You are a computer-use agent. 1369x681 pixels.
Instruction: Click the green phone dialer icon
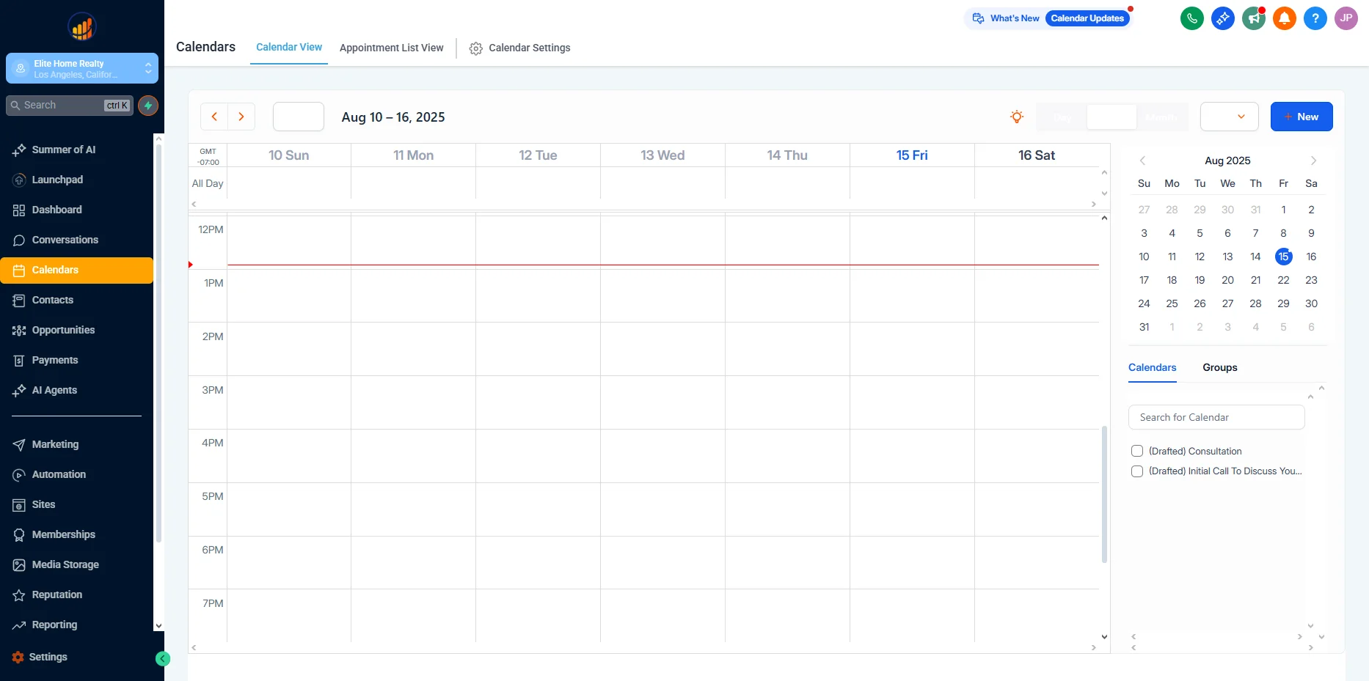tap(1191, 18)
